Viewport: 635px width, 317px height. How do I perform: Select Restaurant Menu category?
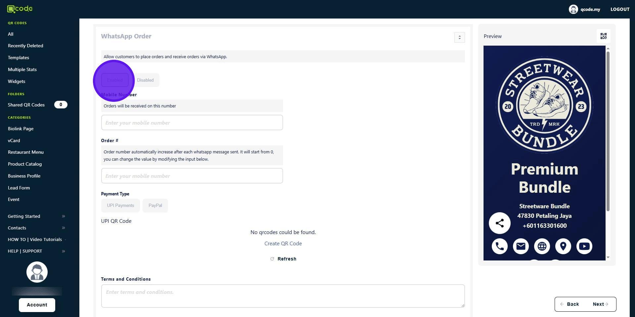(x=26, y=152)
